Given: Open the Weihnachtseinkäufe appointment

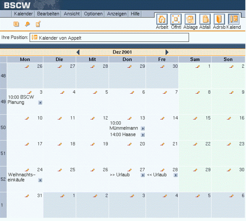Looking at the screenshot, I should click(x=22, y=177).
